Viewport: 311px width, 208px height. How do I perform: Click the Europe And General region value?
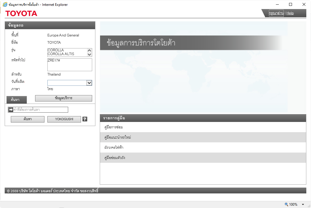click(x=63, y=35)
